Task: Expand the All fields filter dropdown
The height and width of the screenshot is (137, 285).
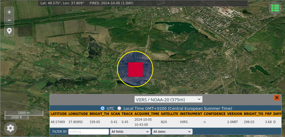Action: 131,132
